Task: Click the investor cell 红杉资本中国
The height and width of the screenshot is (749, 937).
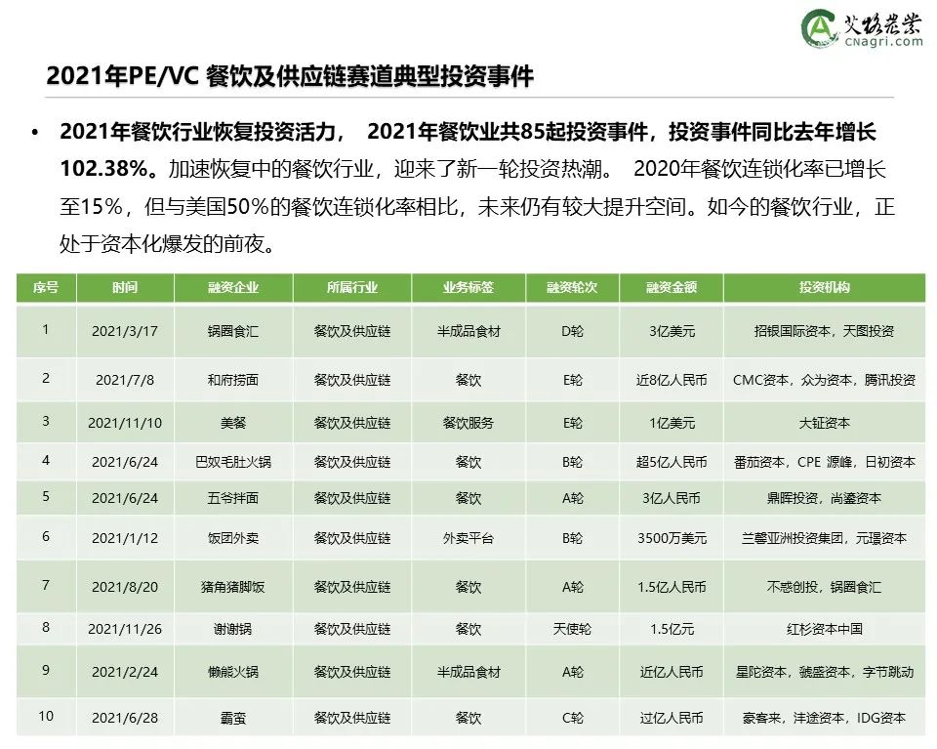Action: [825, 629]
